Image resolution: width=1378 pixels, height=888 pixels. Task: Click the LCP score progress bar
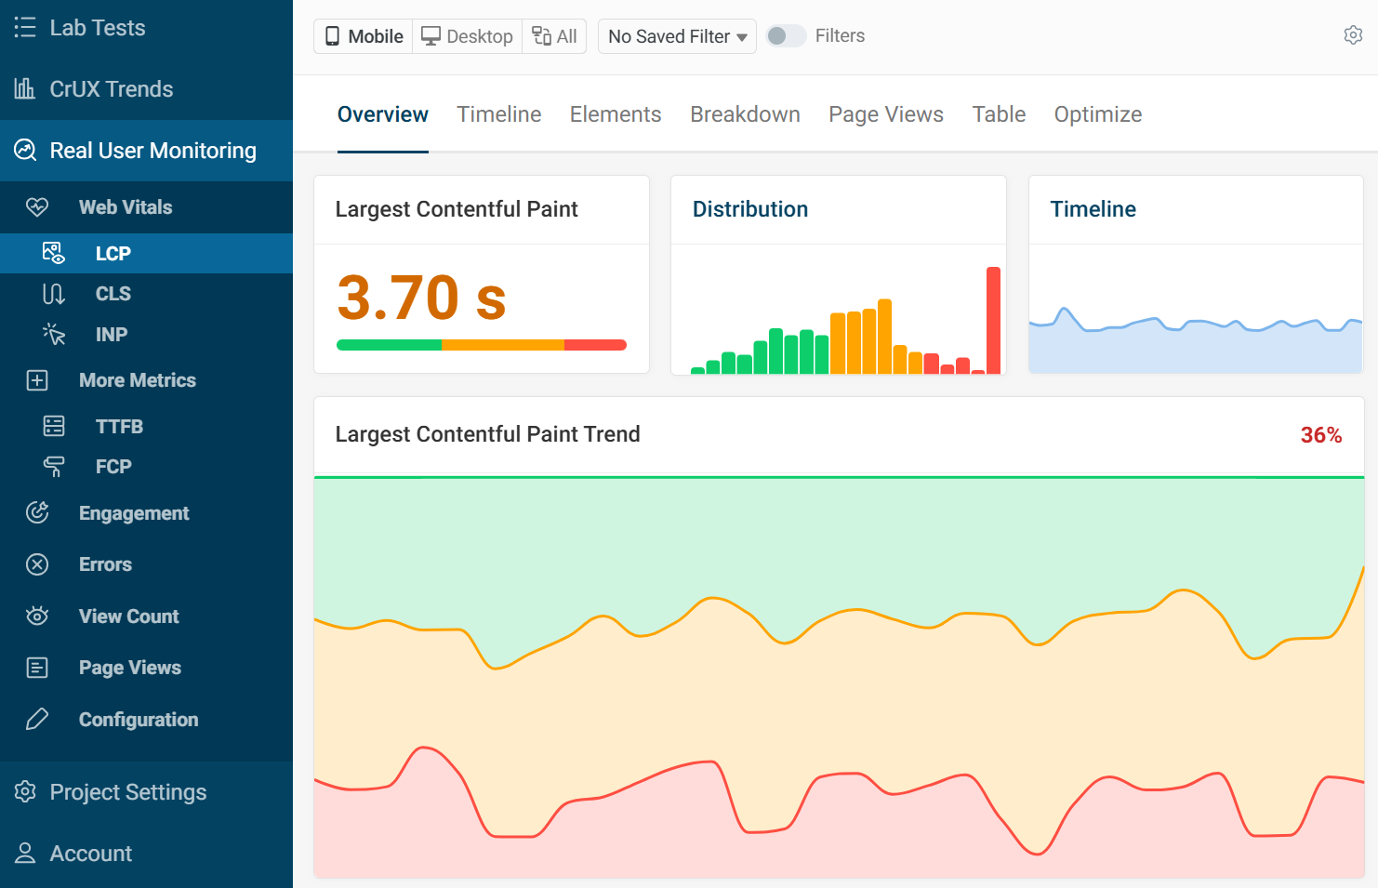click(x=481, y=344)
